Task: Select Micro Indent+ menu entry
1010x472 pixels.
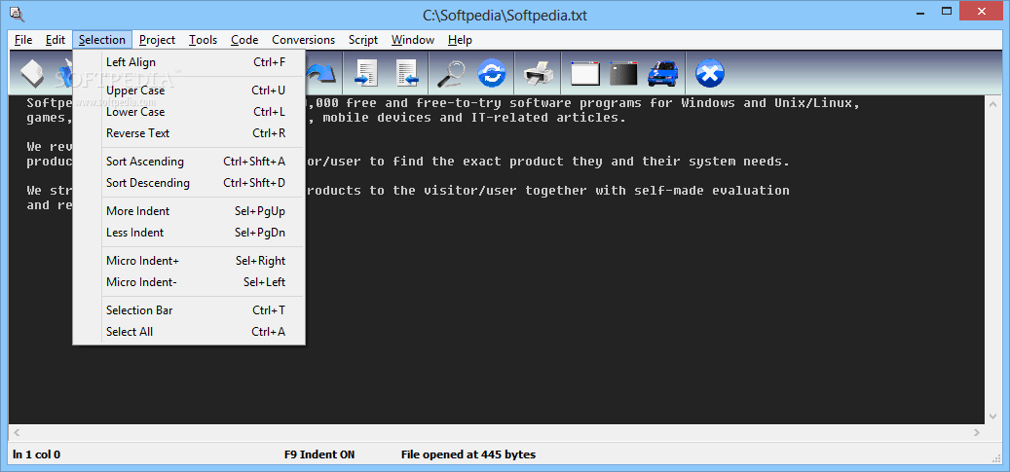Action: pos(189,261)
